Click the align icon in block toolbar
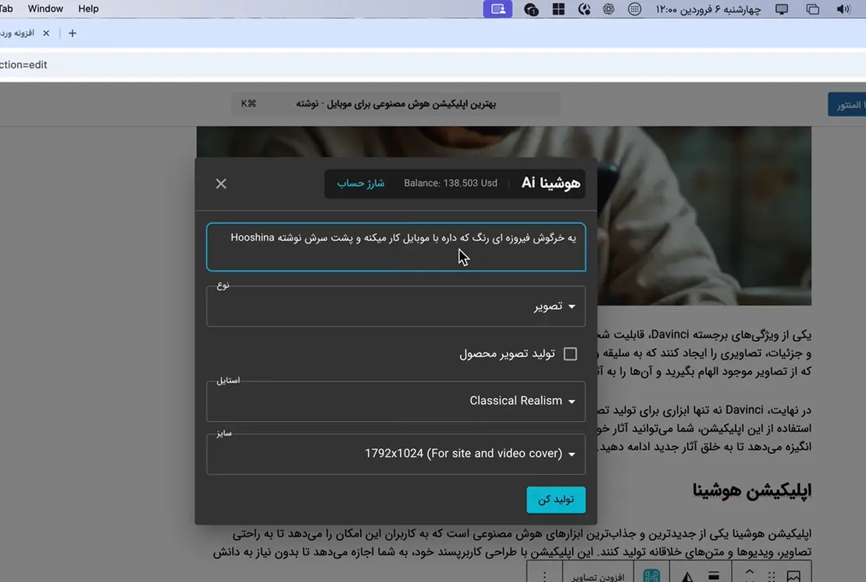Screen dimensions: 866x582 coord(715,576)
